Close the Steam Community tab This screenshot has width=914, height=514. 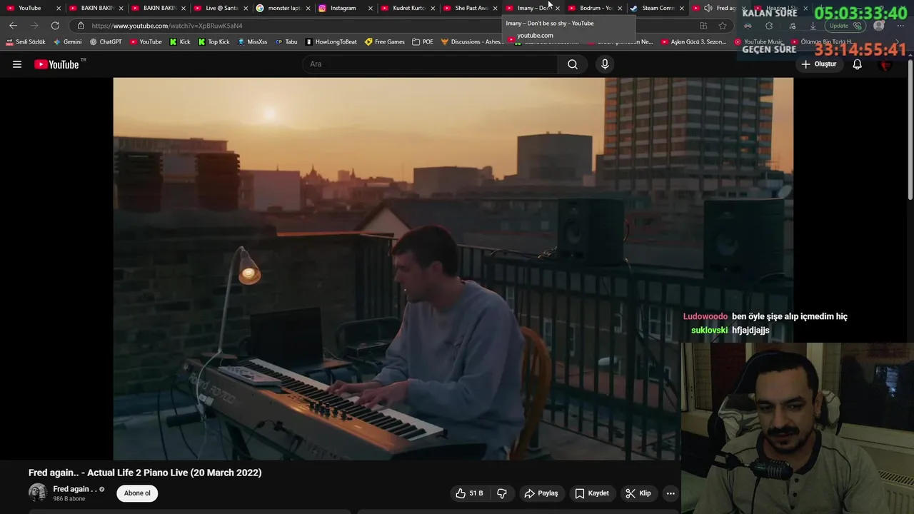click(x=681, y=8)
